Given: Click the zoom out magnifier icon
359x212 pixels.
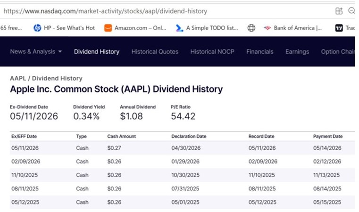Looking at the screenshot, I should [x=351, y=10].
